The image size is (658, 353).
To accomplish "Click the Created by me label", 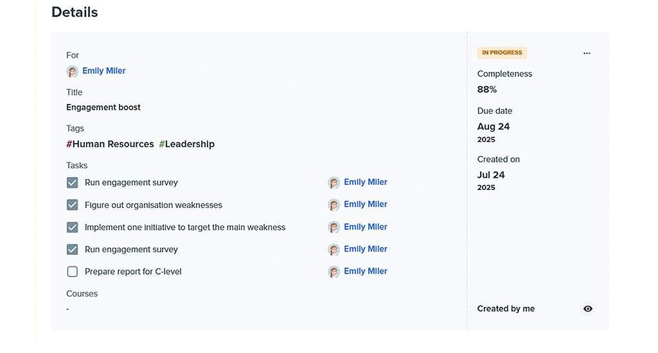I will (506, 309).
